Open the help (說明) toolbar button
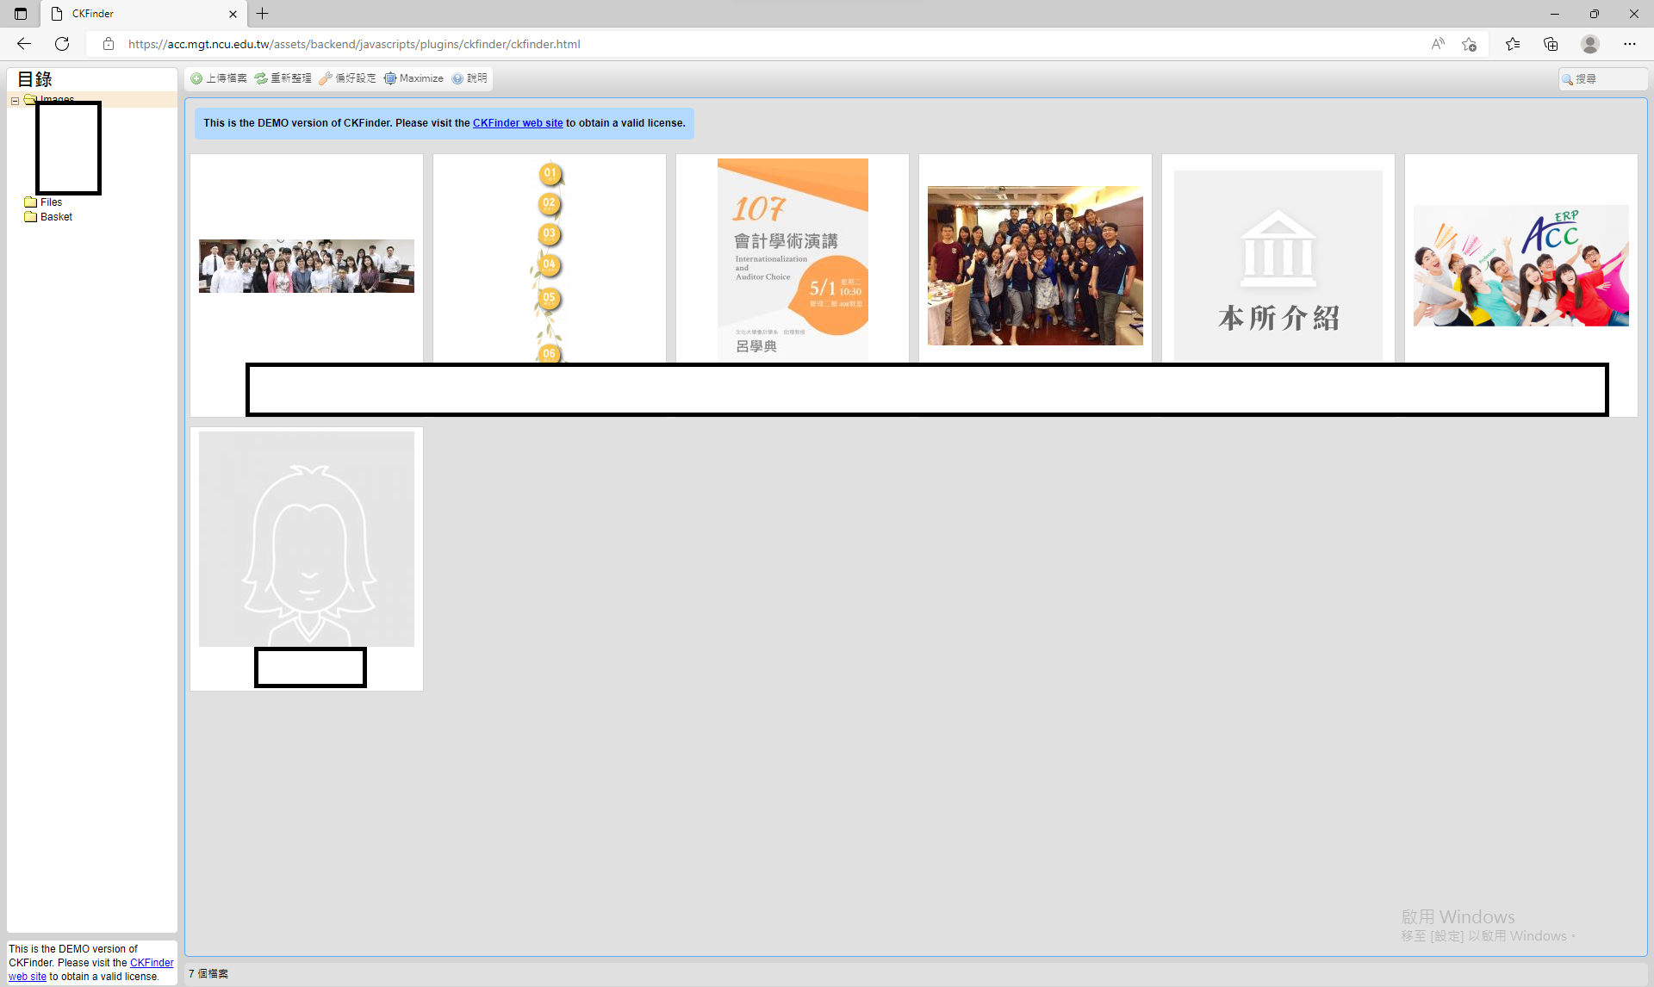Viewport: 1654px width, 987px height. (x=469, y=78)
